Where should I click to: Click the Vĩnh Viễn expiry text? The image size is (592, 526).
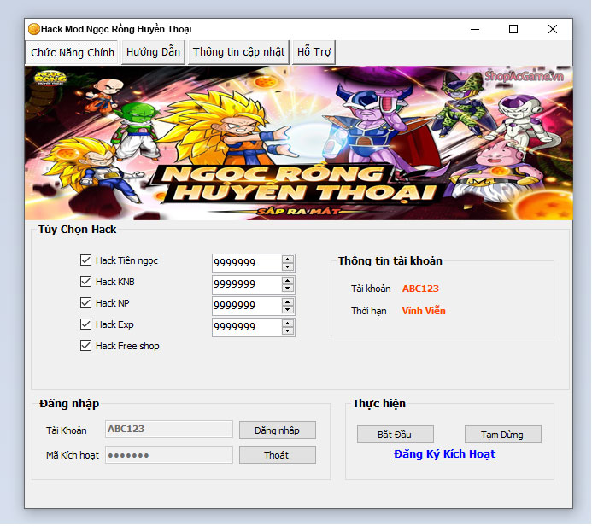[x=424, y=311]
